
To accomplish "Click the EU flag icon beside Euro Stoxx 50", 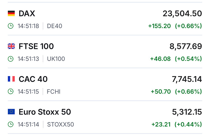I will (11, 112).
